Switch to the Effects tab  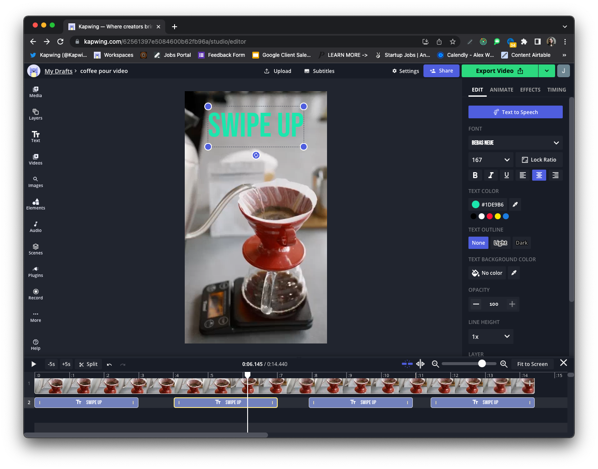(x=530, y=90)
